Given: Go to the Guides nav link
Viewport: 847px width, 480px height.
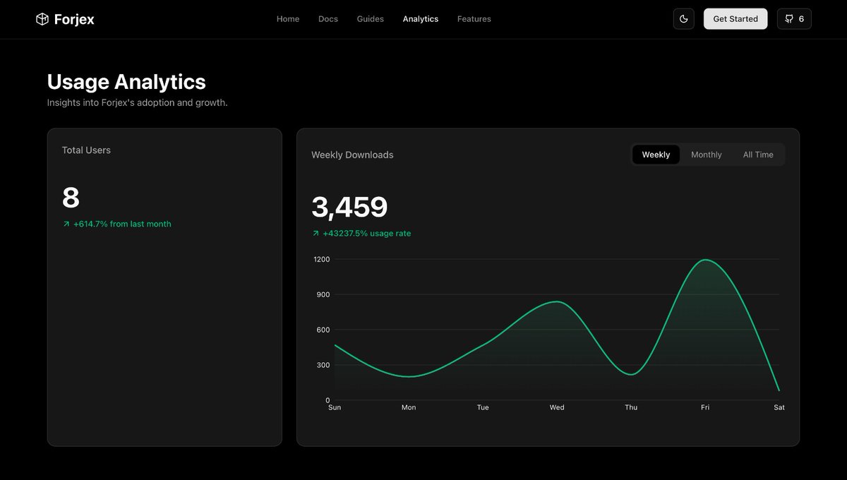Looking at the screenshot, I should 371,19.
